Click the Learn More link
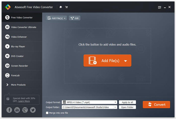Screen dimensions: 176x119 pos(24,101)
